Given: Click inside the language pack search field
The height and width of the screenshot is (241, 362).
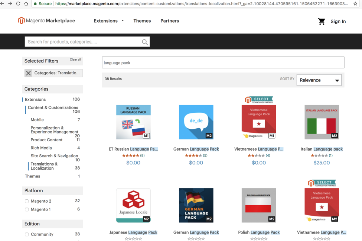Looking at the screenshot, I should point(223,62).
